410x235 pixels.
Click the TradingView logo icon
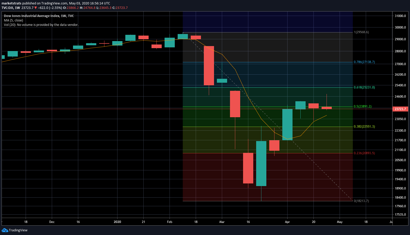(5, 230)
